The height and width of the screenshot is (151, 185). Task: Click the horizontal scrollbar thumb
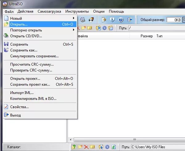coord(129,140)
